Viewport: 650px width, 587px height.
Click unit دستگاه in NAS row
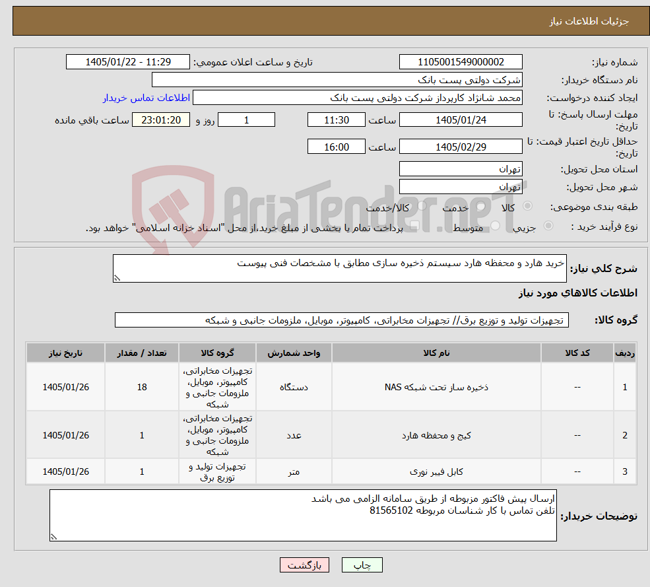click(294, 387)
